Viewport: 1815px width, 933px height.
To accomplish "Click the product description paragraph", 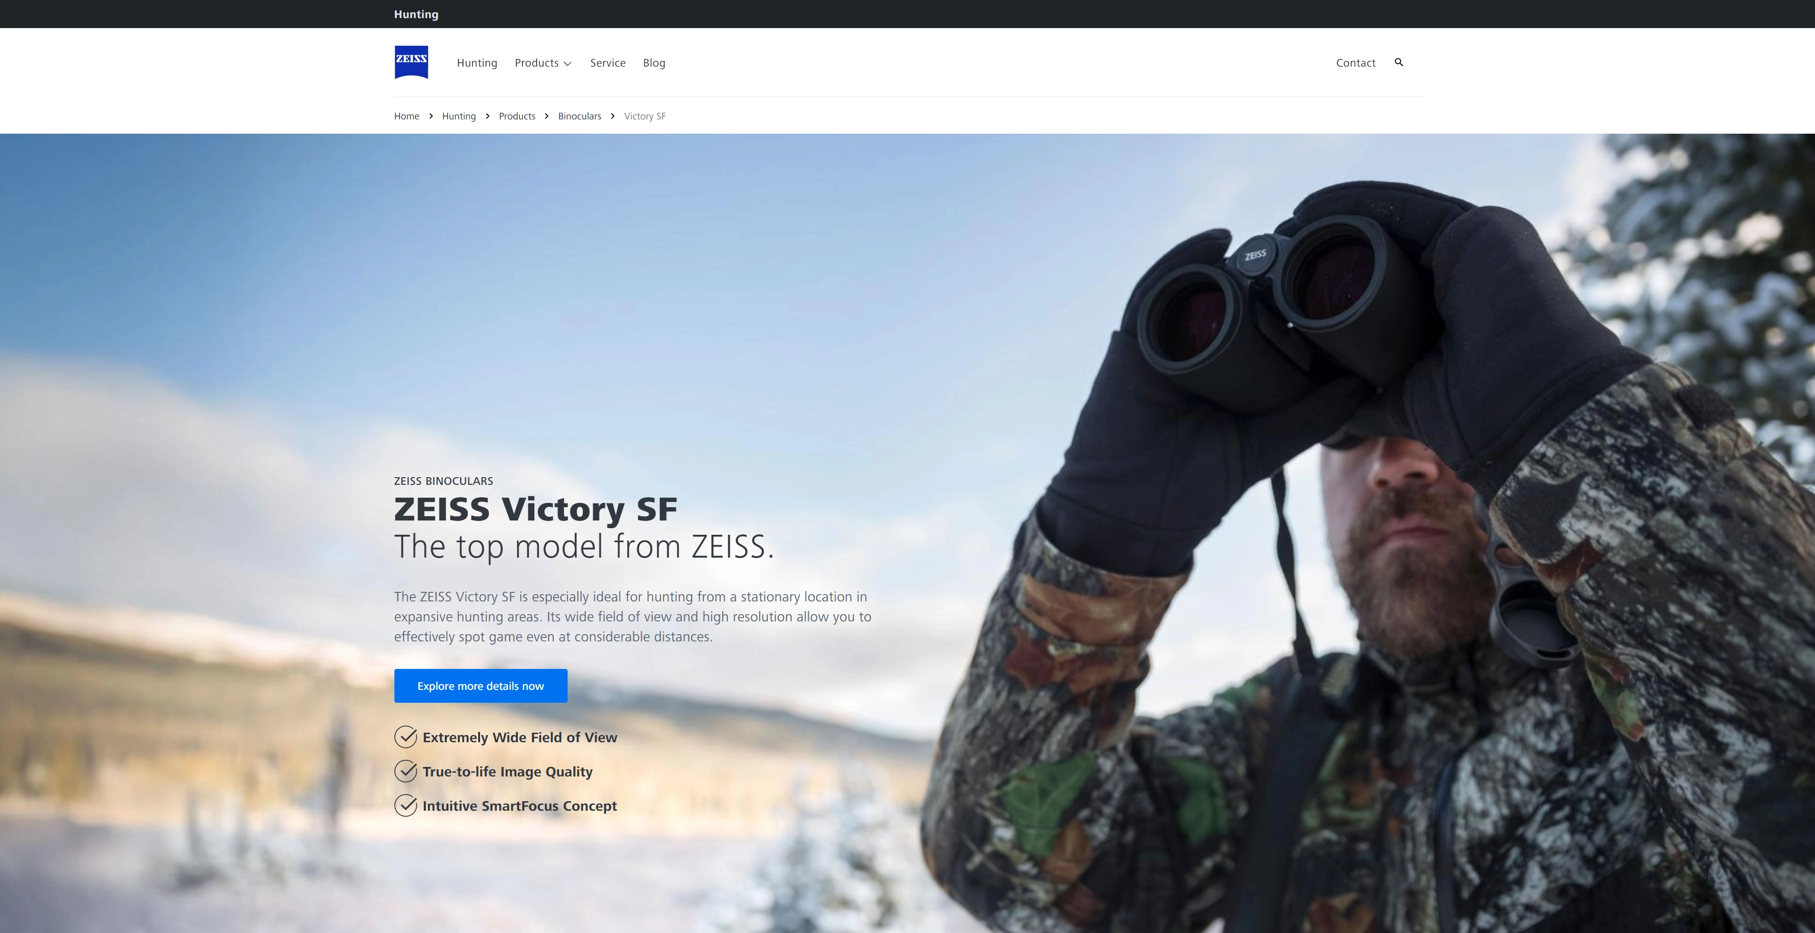I will pyautogui.click(x=633, y=617).
